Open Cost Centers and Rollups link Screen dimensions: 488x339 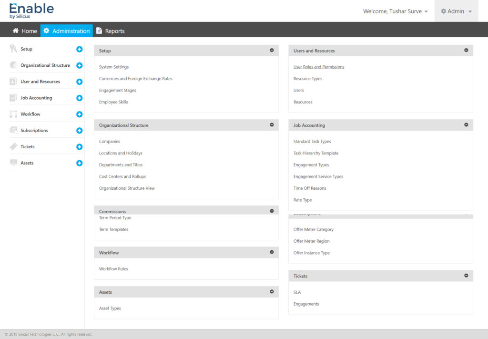pos(122,176)
